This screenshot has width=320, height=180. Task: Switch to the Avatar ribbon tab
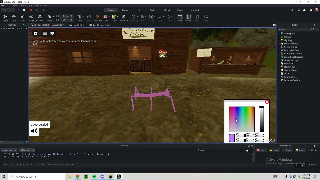pyautogui.click(x=125, y=10)
